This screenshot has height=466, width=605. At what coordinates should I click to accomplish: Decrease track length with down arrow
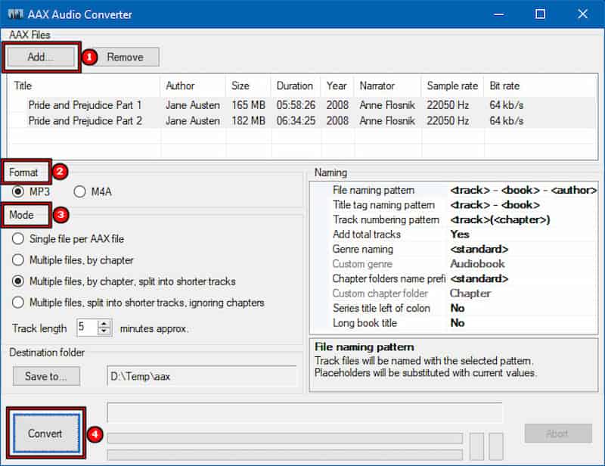(104, 332)
